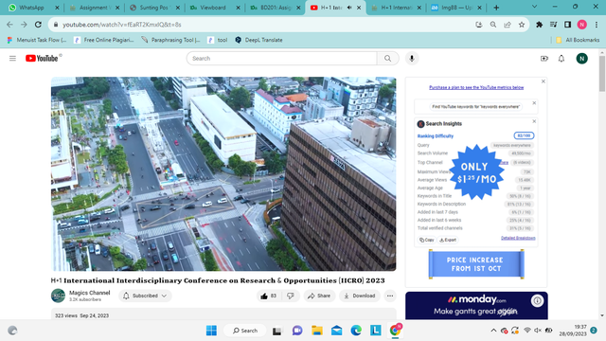
Task: Close the Keywords Everywhere outer panel
Action: point(543,81)
